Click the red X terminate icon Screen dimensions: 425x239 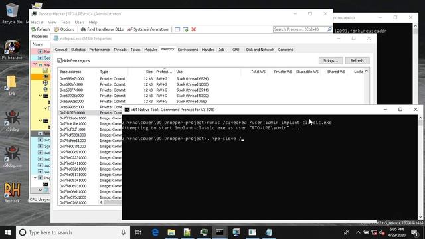coord(193,29)
